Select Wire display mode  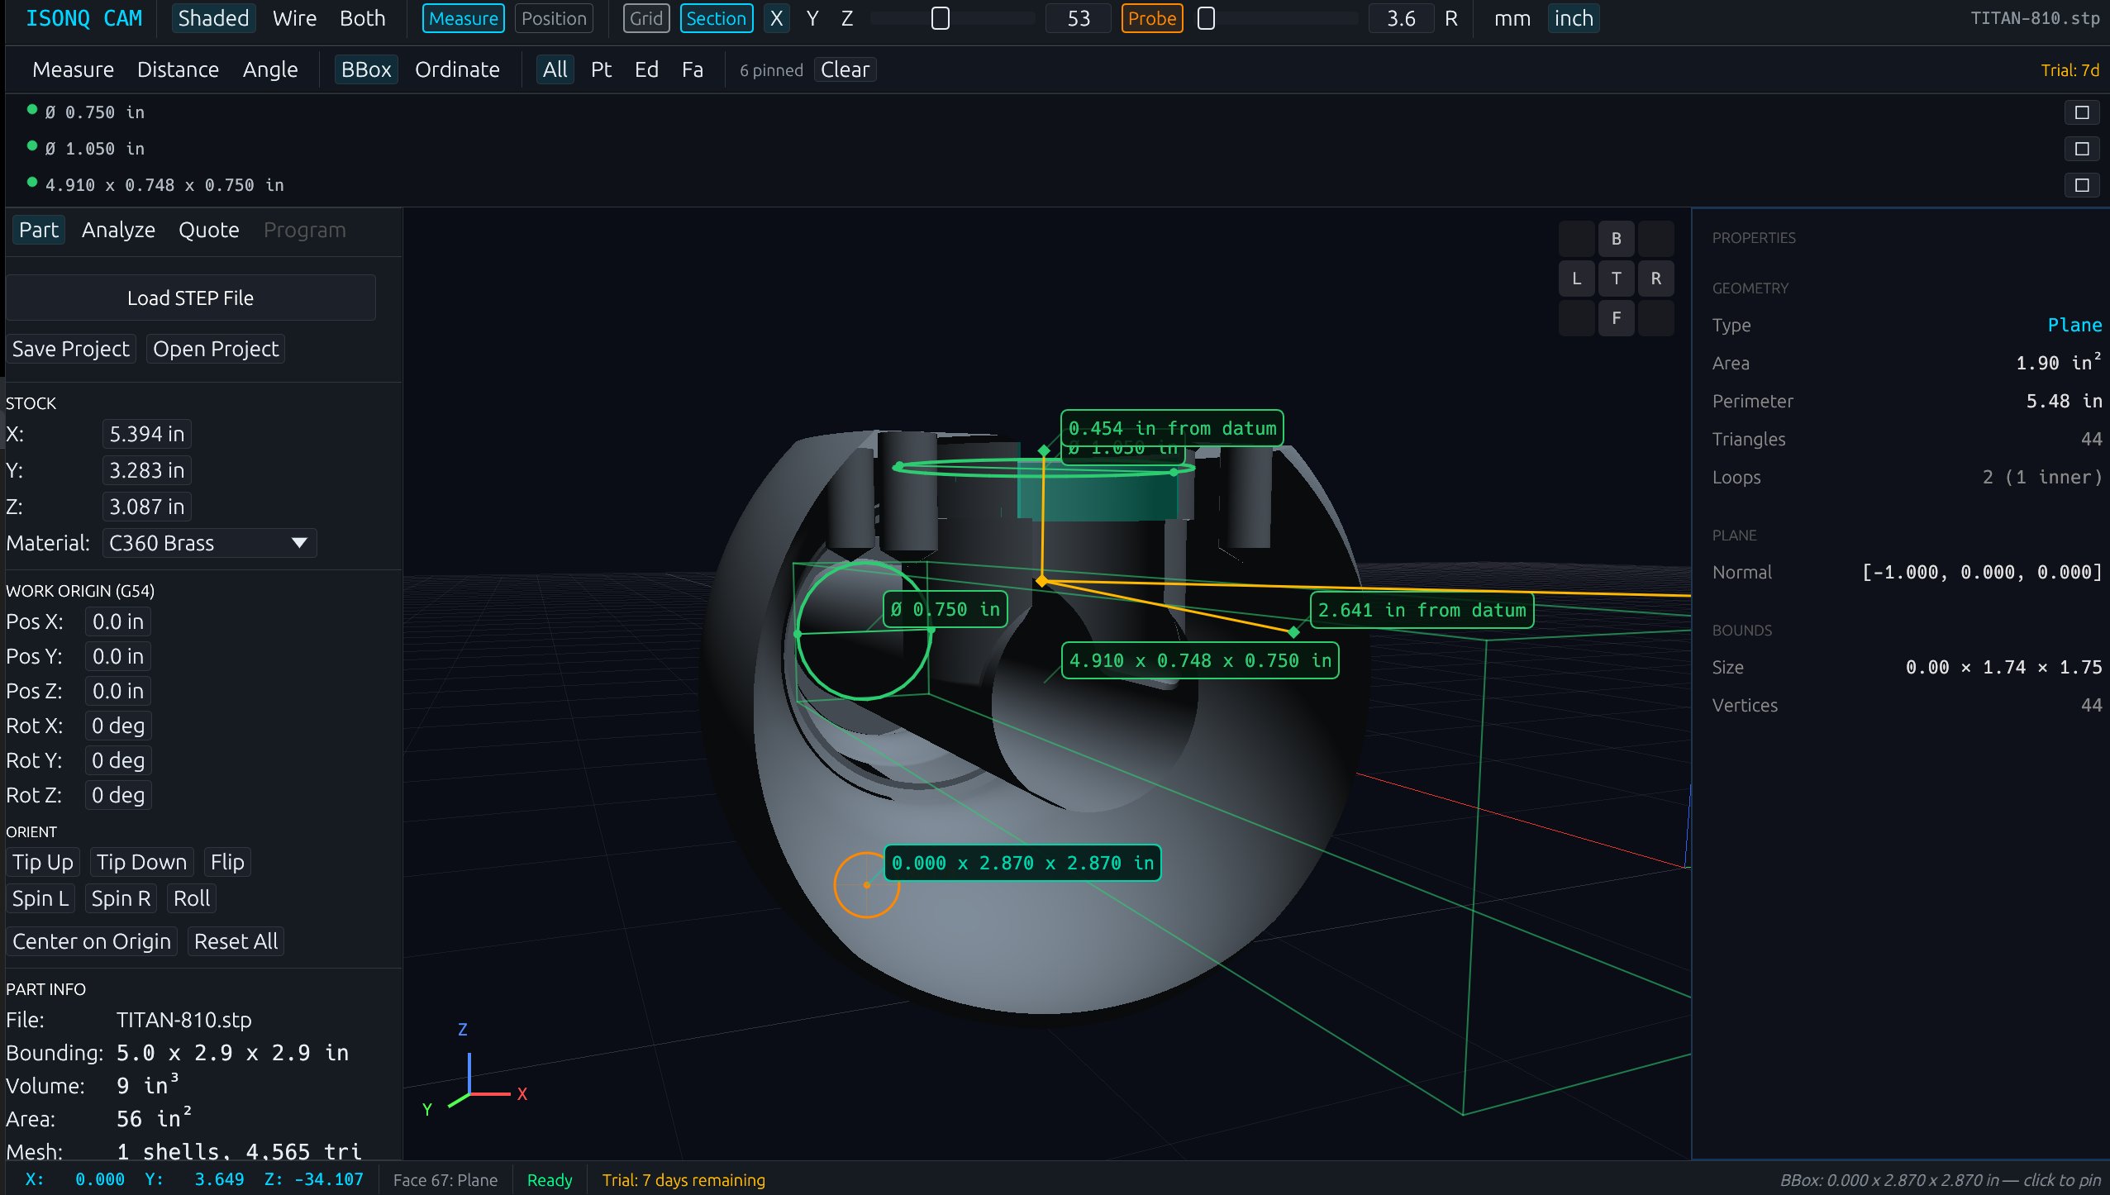pyautogui.click(x=294, y=18)
